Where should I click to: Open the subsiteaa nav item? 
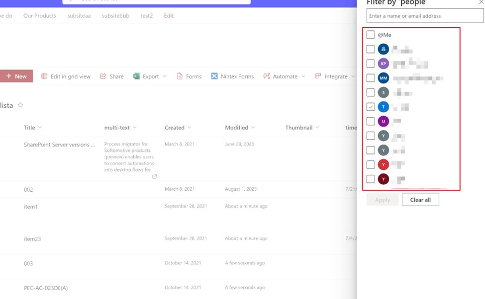pos(79,16)
